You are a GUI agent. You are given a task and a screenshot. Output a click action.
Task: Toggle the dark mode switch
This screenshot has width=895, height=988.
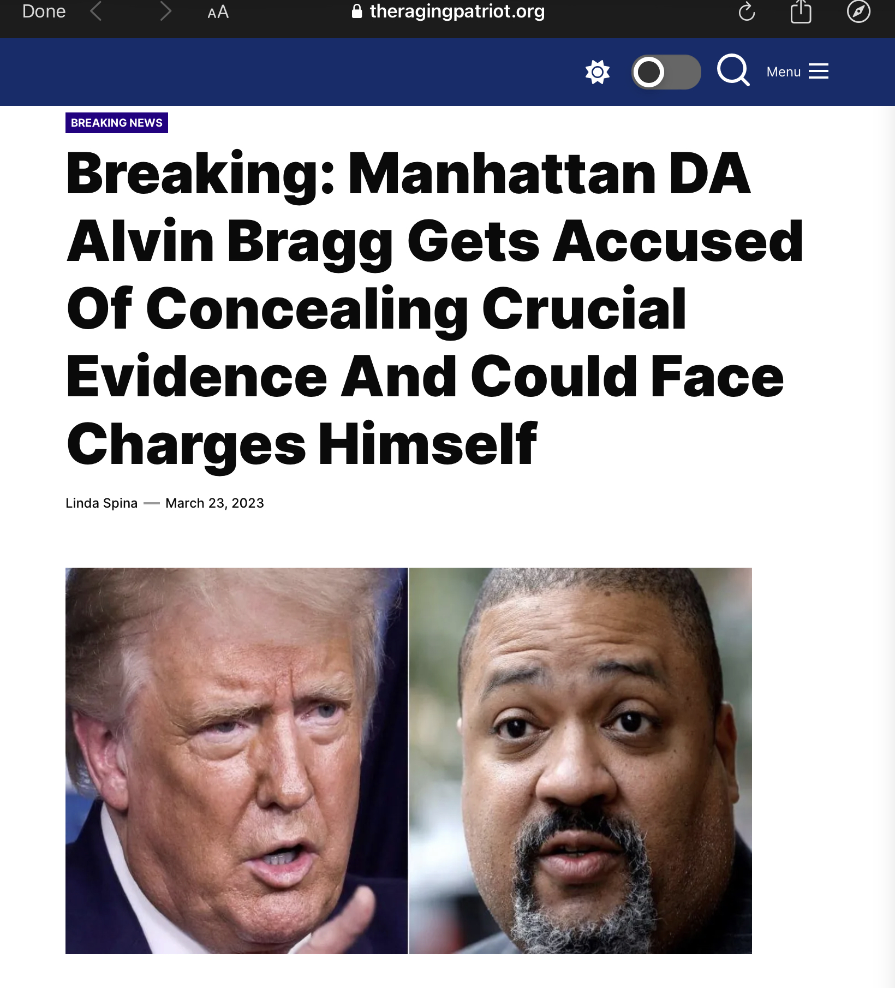666,72
